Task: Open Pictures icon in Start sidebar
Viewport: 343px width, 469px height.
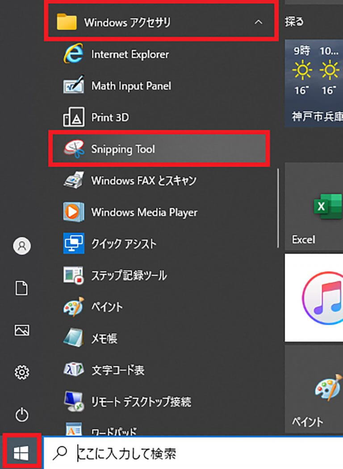Action: 22,330
